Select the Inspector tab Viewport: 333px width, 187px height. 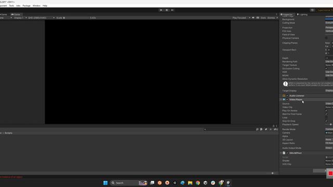tap(287, 15)
